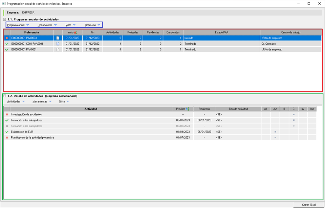Click document icon in row E000000001-PAA0003
The width and height of the screenshot is (325, 208).
coord(58,38)
